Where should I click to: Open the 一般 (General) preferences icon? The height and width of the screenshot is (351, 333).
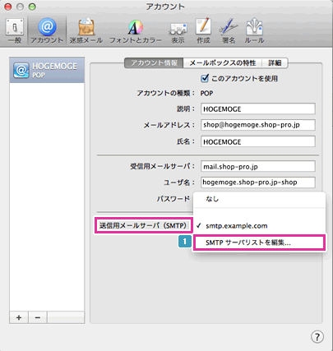[x=15, y=30]
